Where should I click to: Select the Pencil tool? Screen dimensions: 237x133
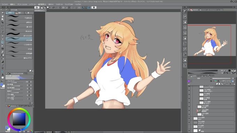tap(2, 39)
